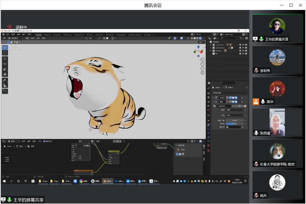Select participant 李岩伟 tile
This screenshot has width=306, height=204.
[x=277, y=60]
